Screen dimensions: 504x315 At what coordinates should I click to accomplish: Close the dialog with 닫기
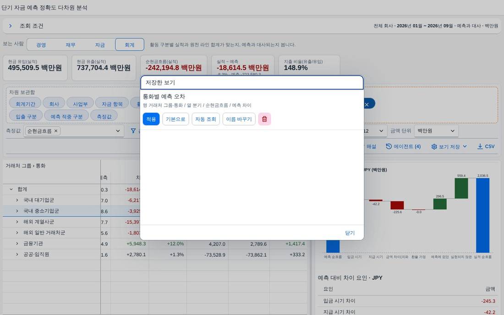tap(350, 233)
